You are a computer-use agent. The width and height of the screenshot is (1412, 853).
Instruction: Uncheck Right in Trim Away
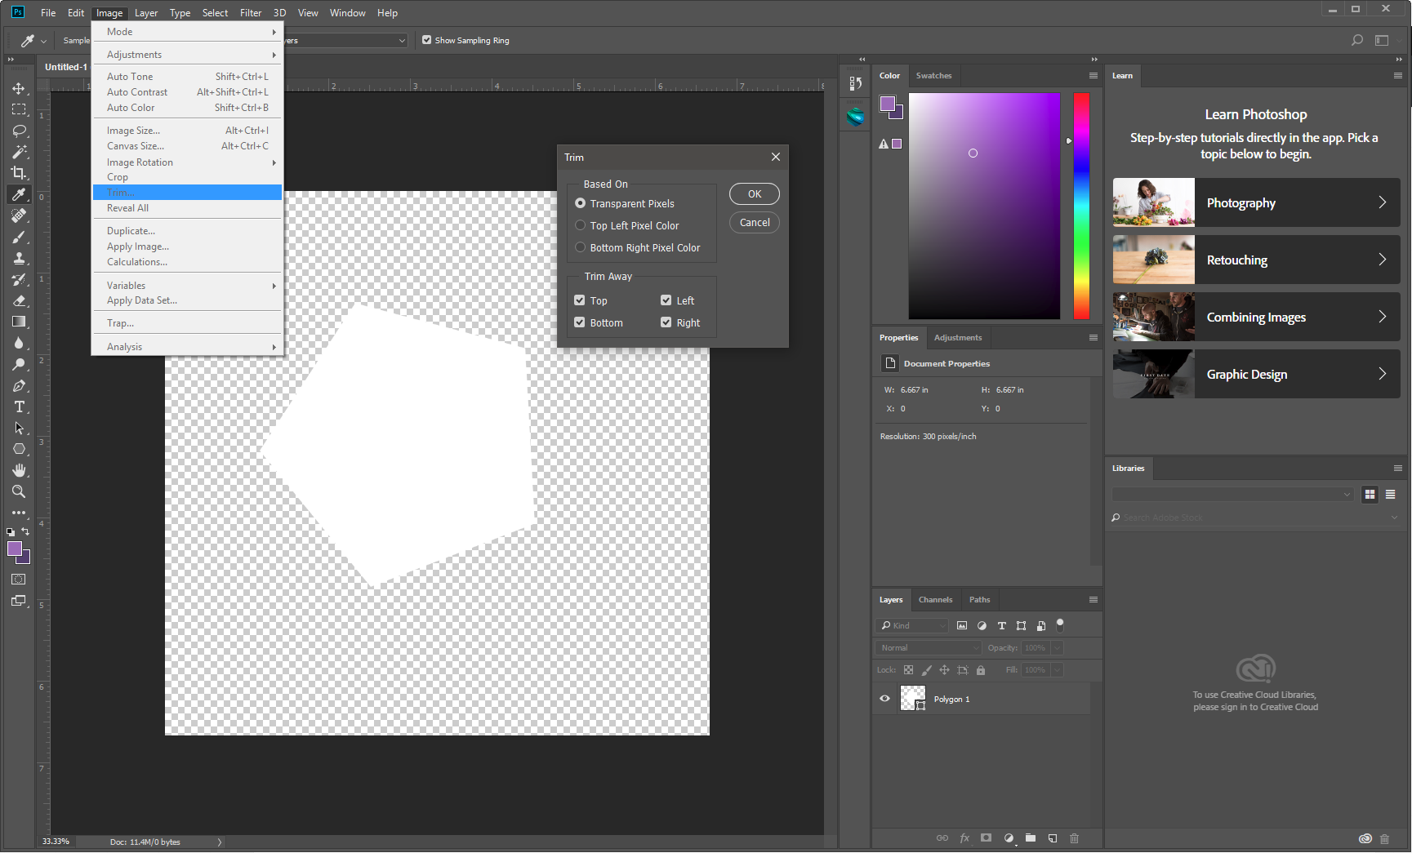click(666, 322)
